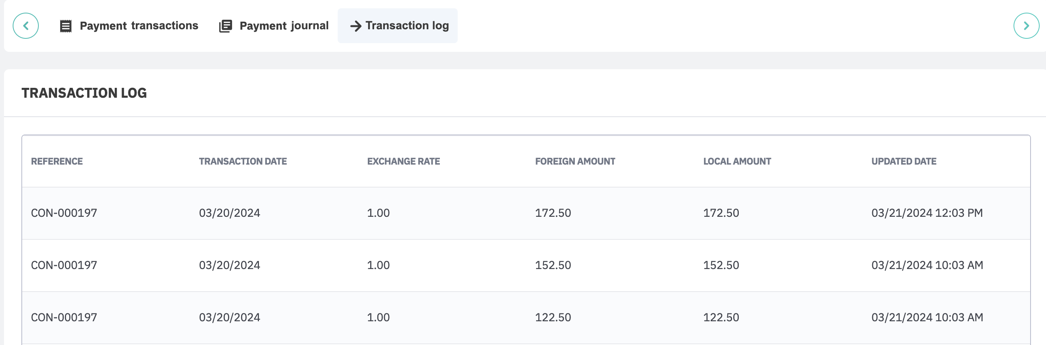Image resolution: width=1046 pixels, height=345 pixels.
Task: Click the arrow icon on Transaction log
Action: (x=356, y=26)
